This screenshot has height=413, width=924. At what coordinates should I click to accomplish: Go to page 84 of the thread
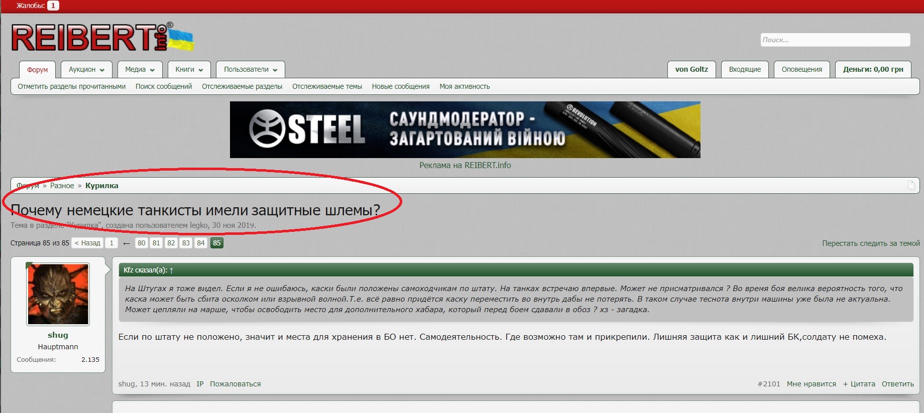pos(201,243)
